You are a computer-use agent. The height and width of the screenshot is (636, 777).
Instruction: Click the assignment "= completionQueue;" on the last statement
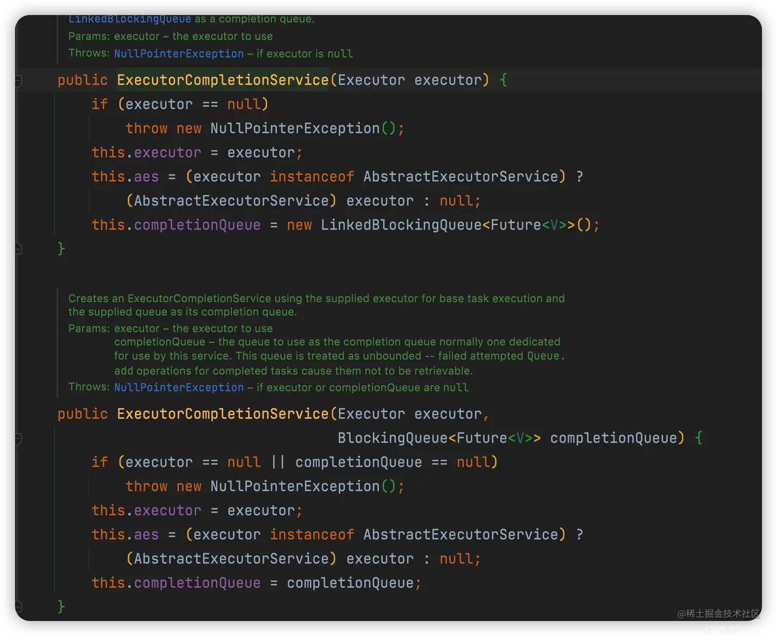(345, 583)
